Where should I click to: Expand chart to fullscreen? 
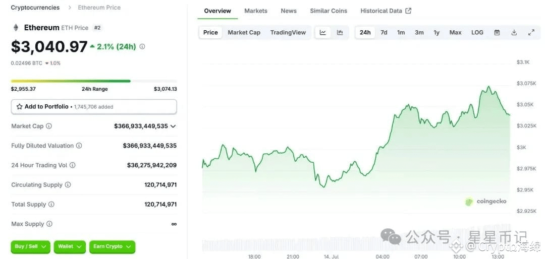pyautogui.click(x=531, y=32)
